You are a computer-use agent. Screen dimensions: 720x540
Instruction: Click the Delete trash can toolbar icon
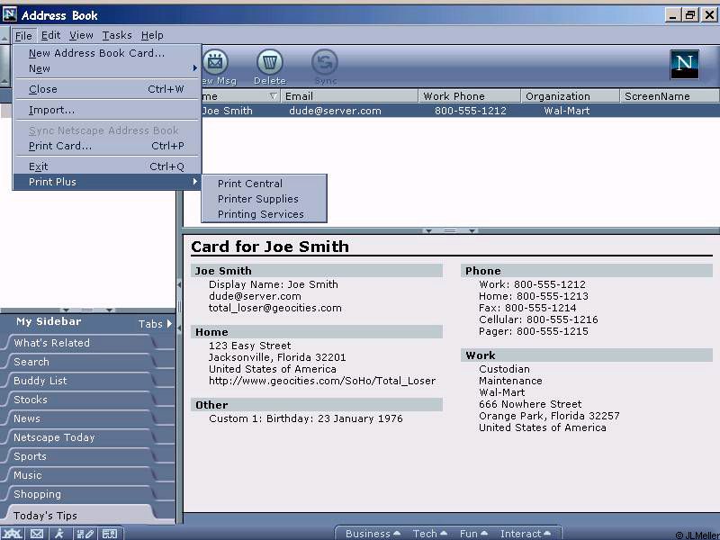pyautogui.click(x=269, y=62)
